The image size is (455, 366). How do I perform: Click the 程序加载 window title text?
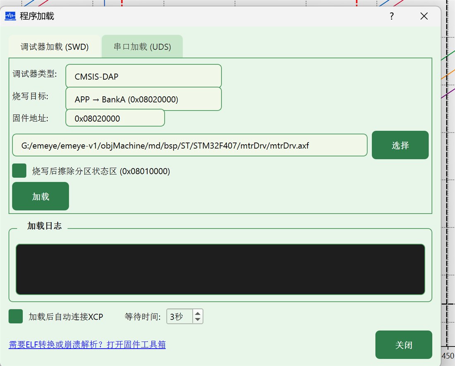pyautogui.click(x=37, y=16)
